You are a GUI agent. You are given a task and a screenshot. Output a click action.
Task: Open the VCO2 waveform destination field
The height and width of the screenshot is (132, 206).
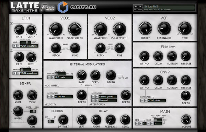click(29, 73)
